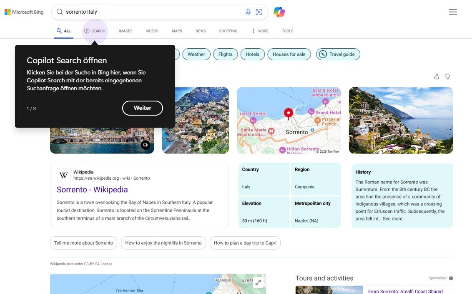Open the Travel guide chip
The image size is (472, 294).
338,54
